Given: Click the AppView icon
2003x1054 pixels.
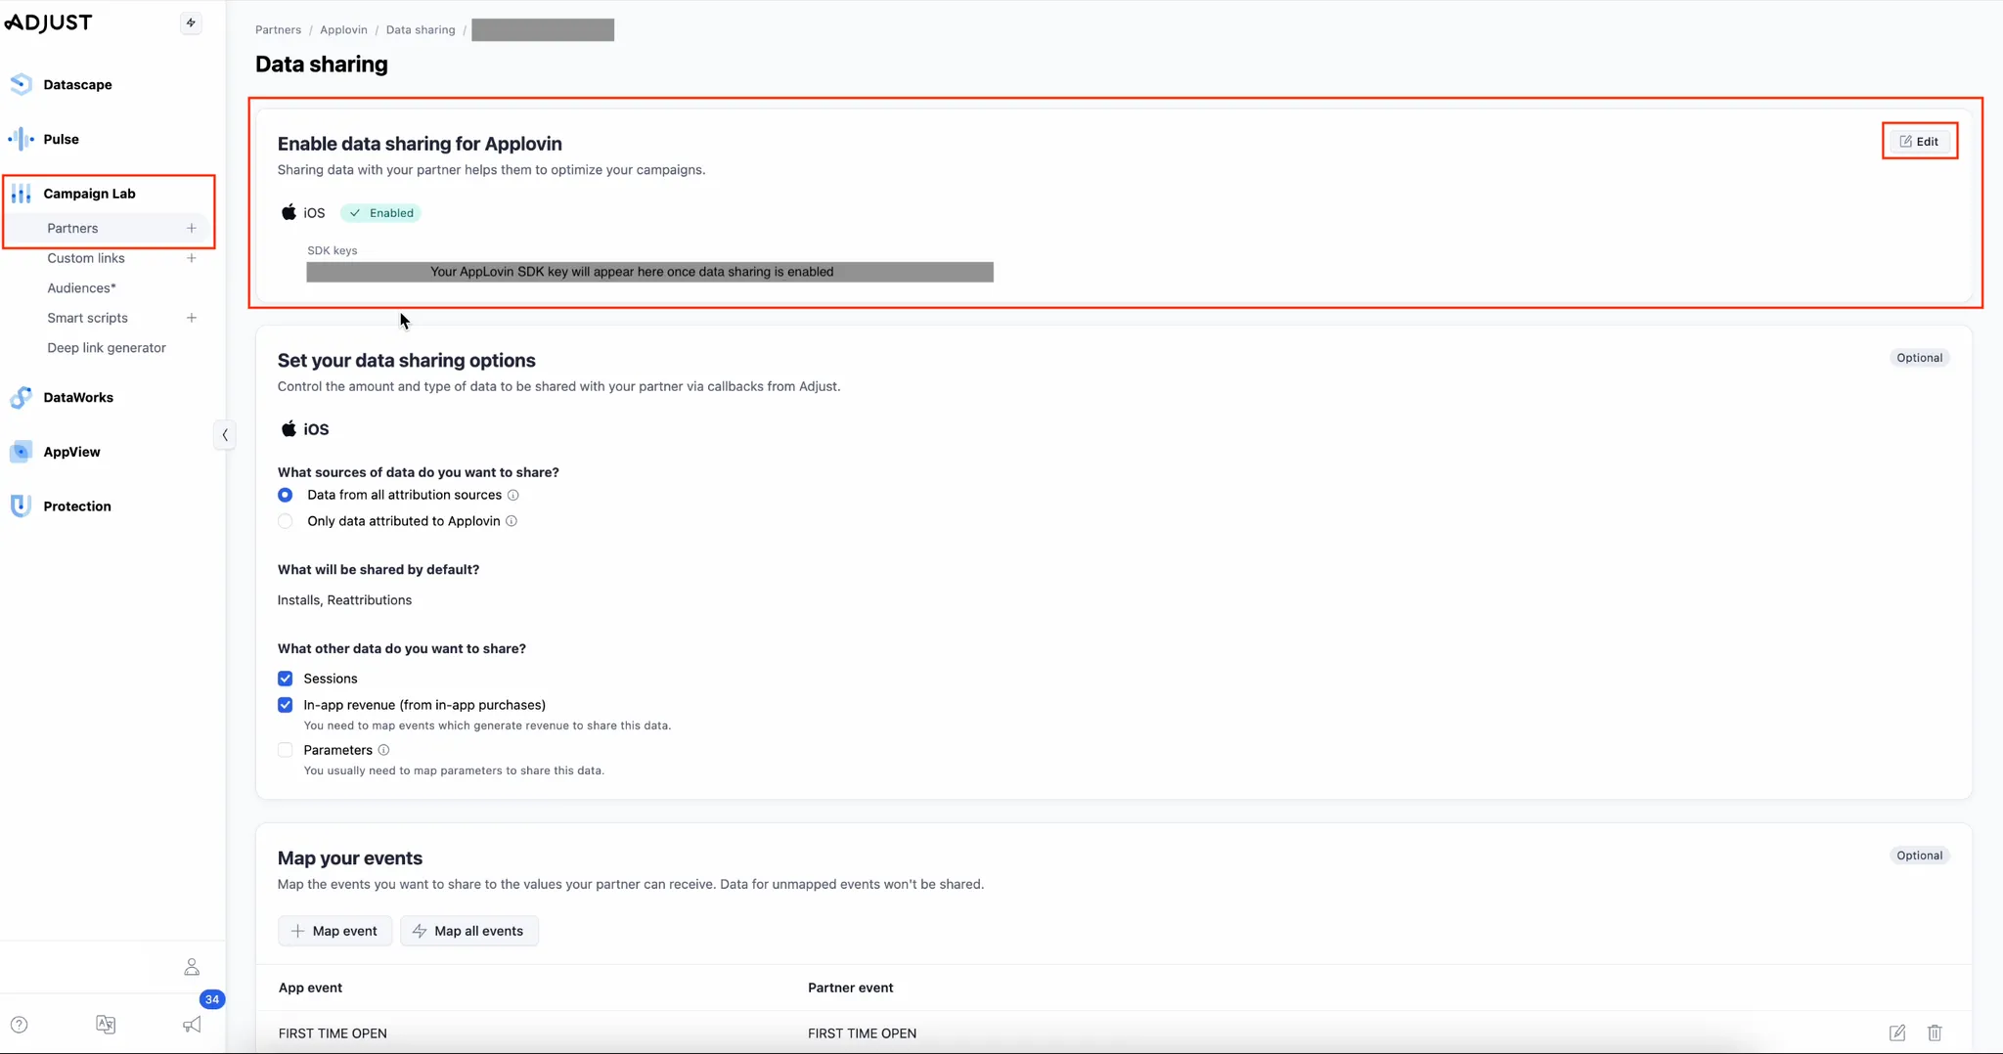Looking at the screenshot, I should (21, 452).
